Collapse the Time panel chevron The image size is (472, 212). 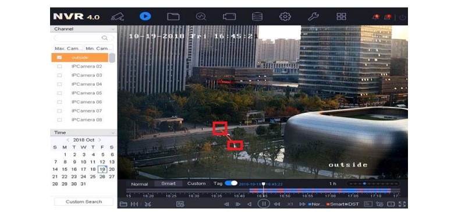113,133
